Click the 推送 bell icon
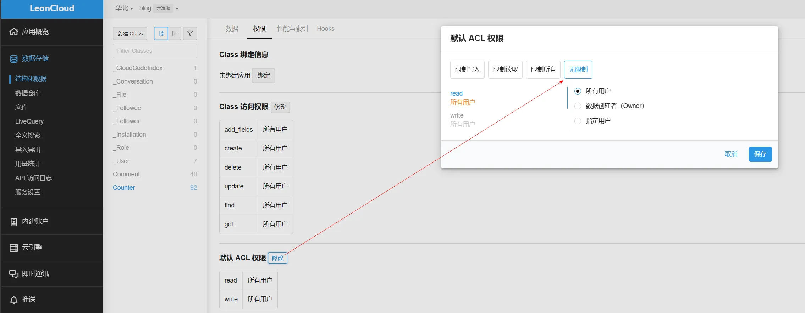Screen dimensions: 805x313 [x=13, y=300]
